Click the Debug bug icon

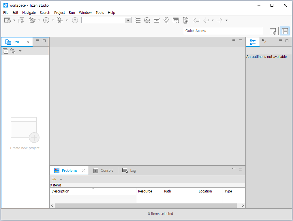pyautogui.click(x=32, y=20)
